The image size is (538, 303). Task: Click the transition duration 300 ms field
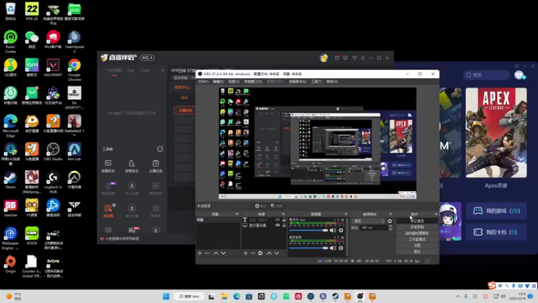click(x=373, y=228)
